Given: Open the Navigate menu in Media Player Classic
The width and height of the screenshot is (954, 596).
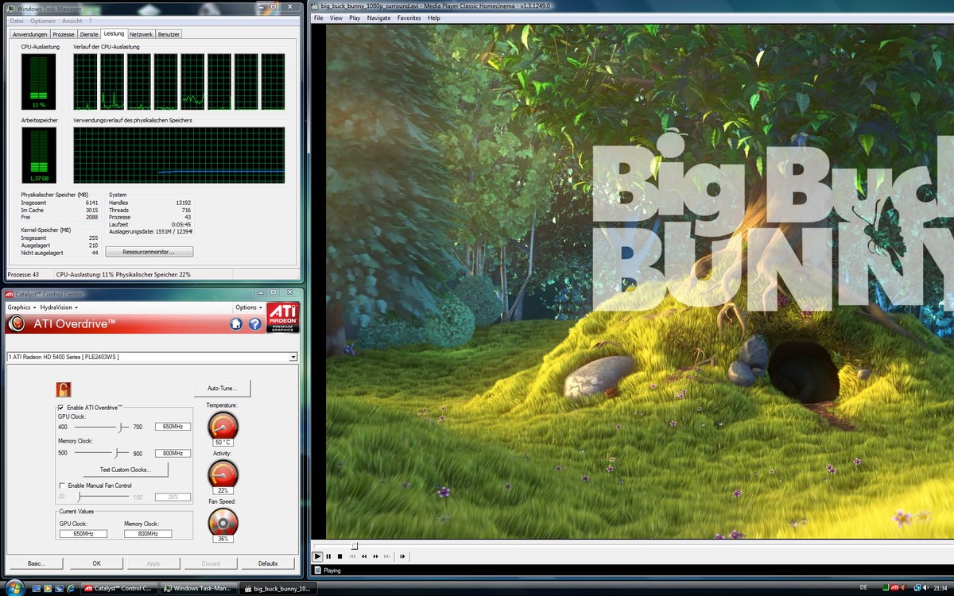Looking at the screenshot, I should coord(379,17).
